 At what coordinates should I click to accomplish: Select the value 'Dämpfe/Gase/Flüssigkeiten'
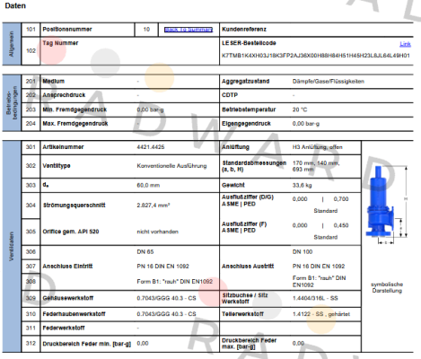329,82
